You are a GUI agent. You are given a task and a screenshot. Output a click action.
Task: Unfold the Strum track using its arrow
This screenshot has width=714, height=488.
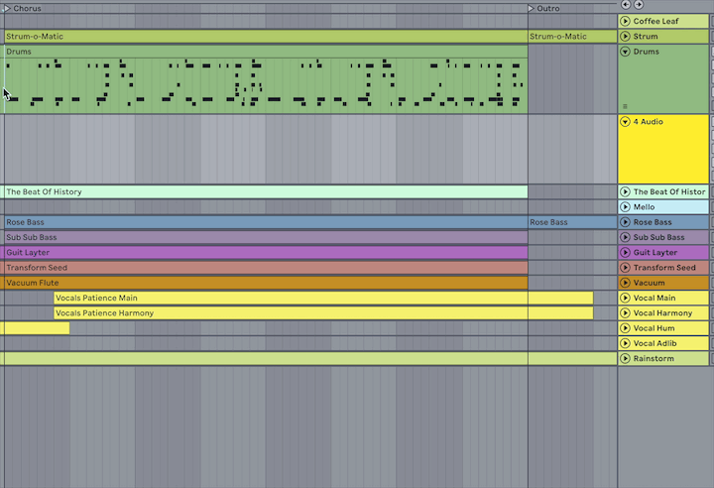point(626,37)
